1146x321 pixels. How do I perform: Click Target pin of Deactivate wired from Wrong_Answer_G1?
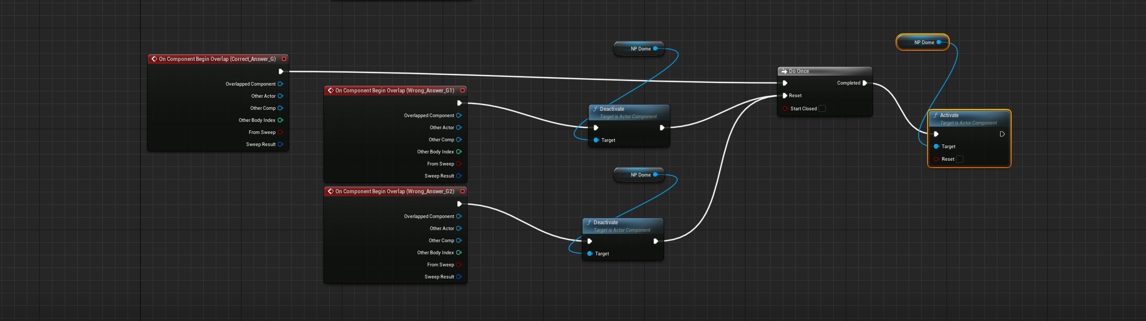[x=596, y=140]
